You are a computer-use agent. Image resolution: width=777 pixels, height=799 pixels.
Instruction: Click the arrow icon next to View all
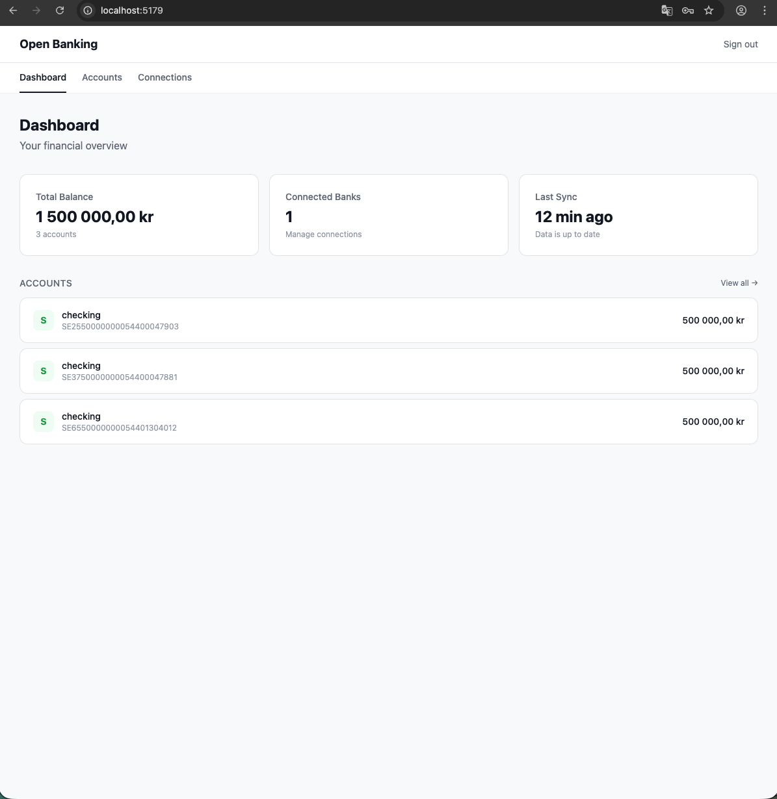pyautogui.click(x=754, y=283)
